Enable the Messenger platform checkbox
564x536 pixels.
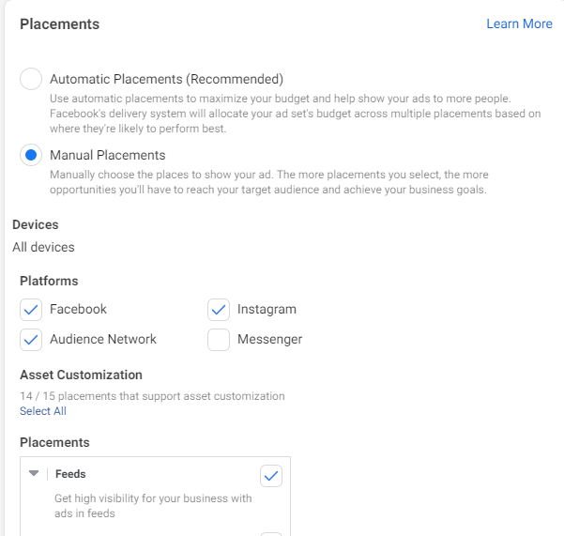[219, 339]
